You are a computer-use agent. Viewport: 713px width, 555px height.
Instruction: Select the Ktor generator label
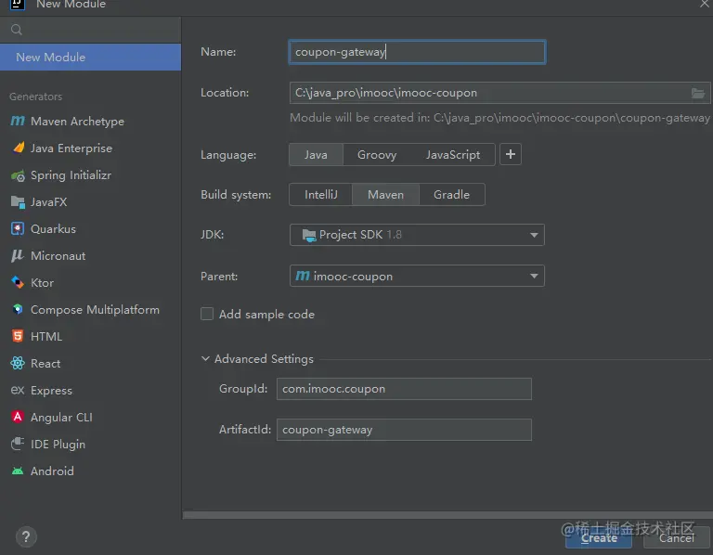(x=42, y=283)
